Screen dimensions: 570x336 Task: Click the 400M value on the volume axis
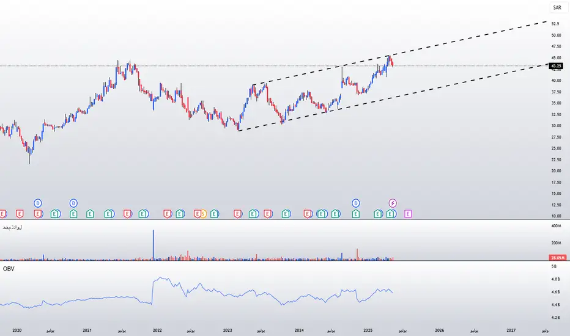point(556,226)
